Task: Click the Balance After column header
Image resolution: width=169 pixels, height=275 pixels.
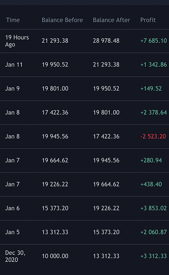Action: (x=111, y=20)
